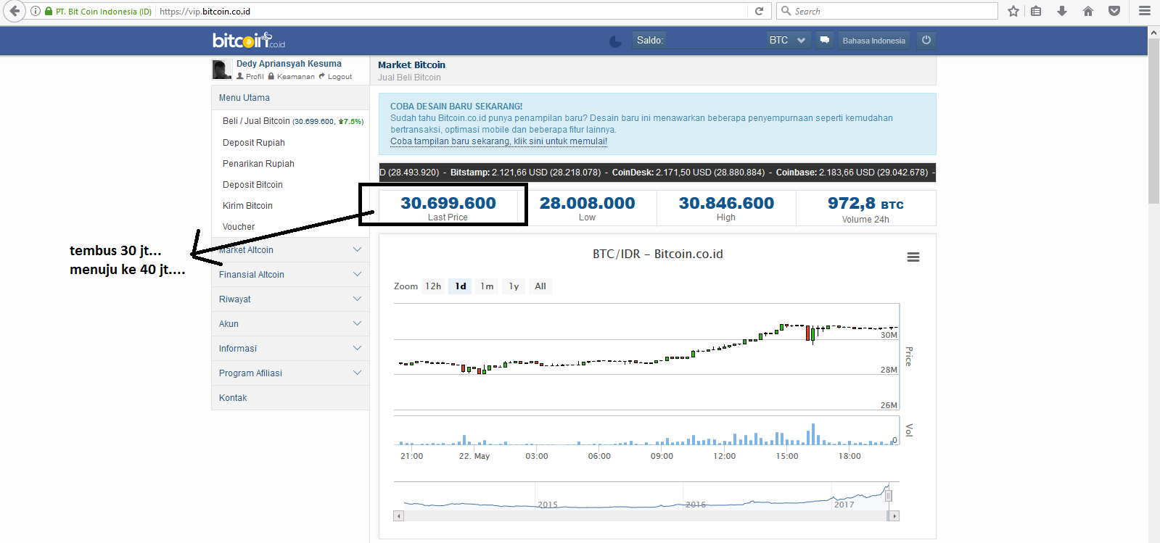Screen dimensions: 1160x543
Task: Open the site information (i) icon
Action: (x=36, y=11)
